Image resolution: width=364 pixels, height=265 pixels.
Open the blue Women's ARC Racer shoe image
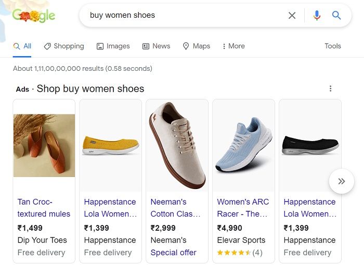[244, 145]
